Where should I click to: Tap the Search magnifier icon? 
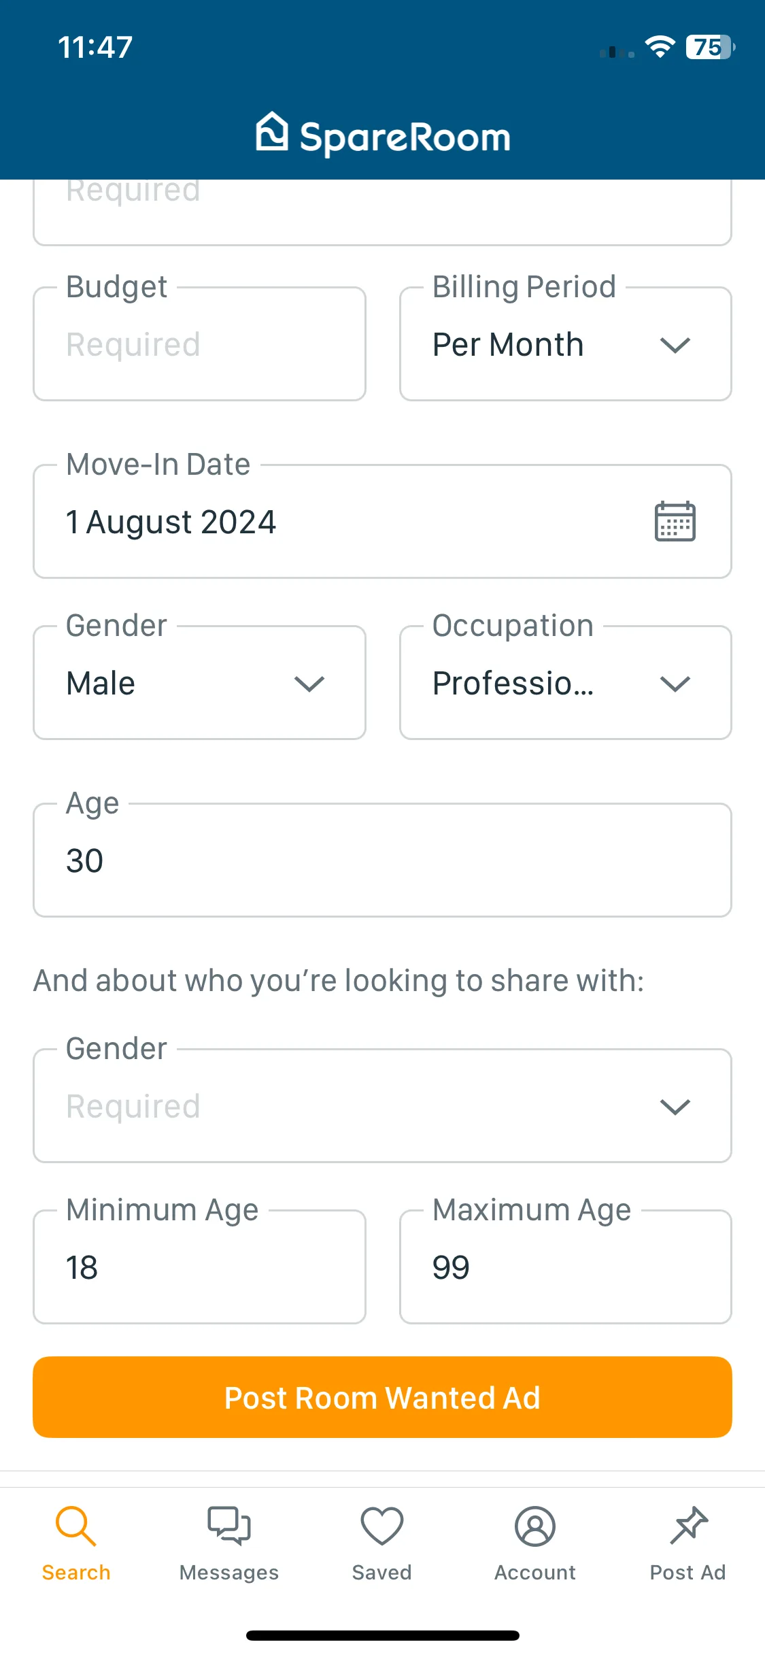click(x=75, y=1526)
